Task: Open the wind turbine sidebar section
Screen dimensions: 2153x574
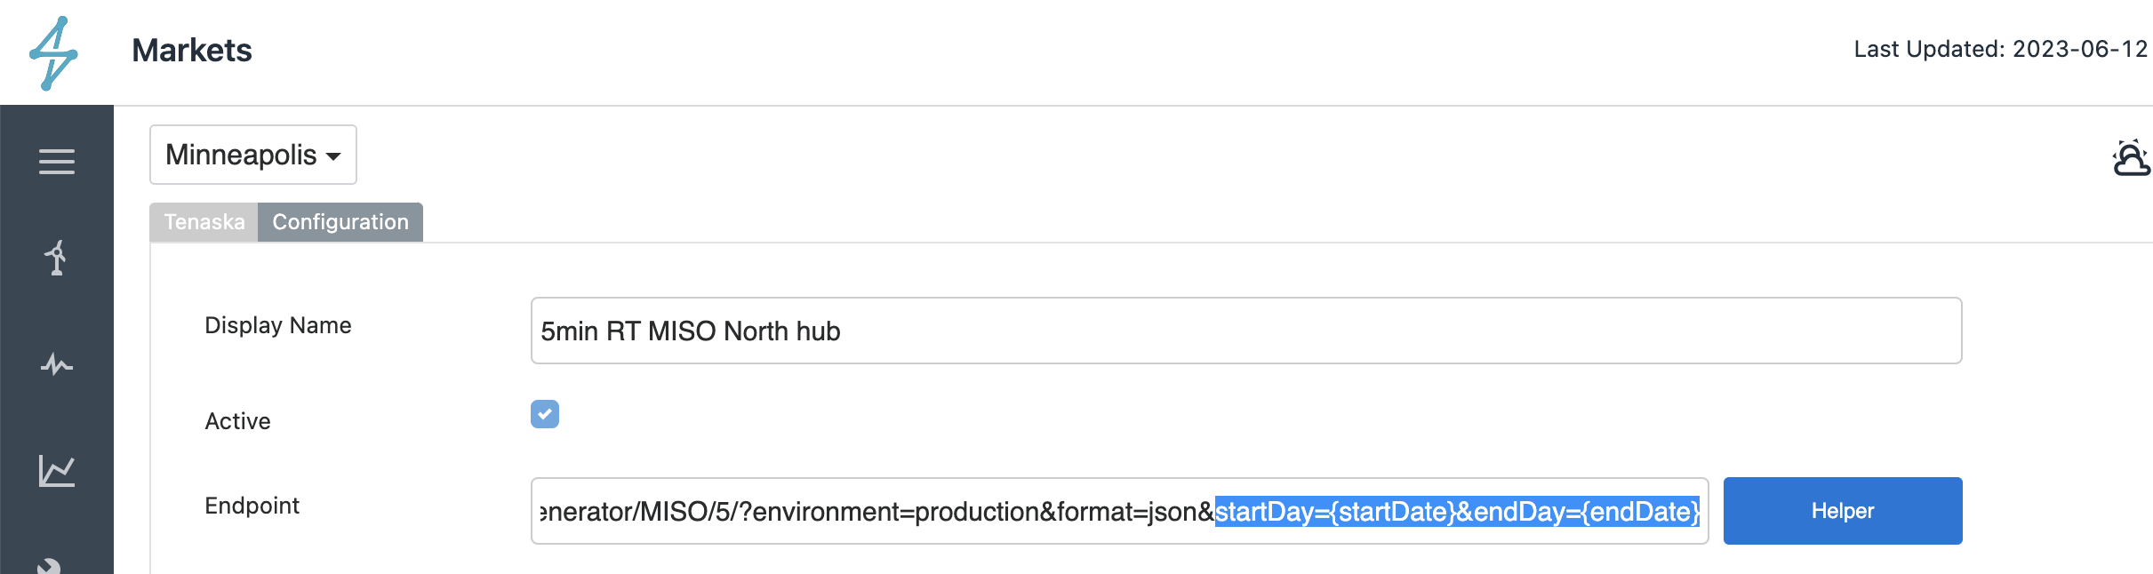Action: coord(57,259)
